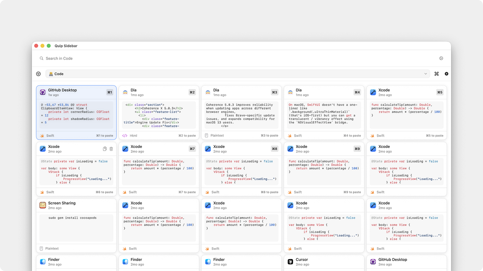Click the Cursor app icon

coord(290,262)
